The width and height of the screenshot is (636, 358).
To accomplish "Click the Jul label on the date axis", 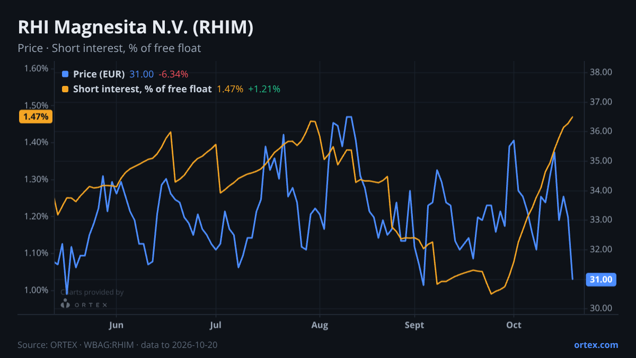I will point(216,325).
